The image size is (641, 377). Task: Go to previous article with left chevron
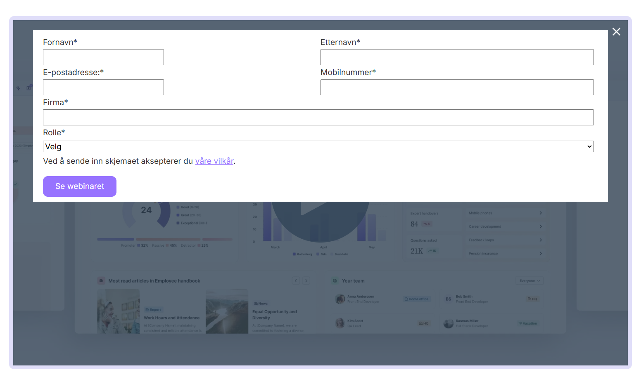coord(296,281)
